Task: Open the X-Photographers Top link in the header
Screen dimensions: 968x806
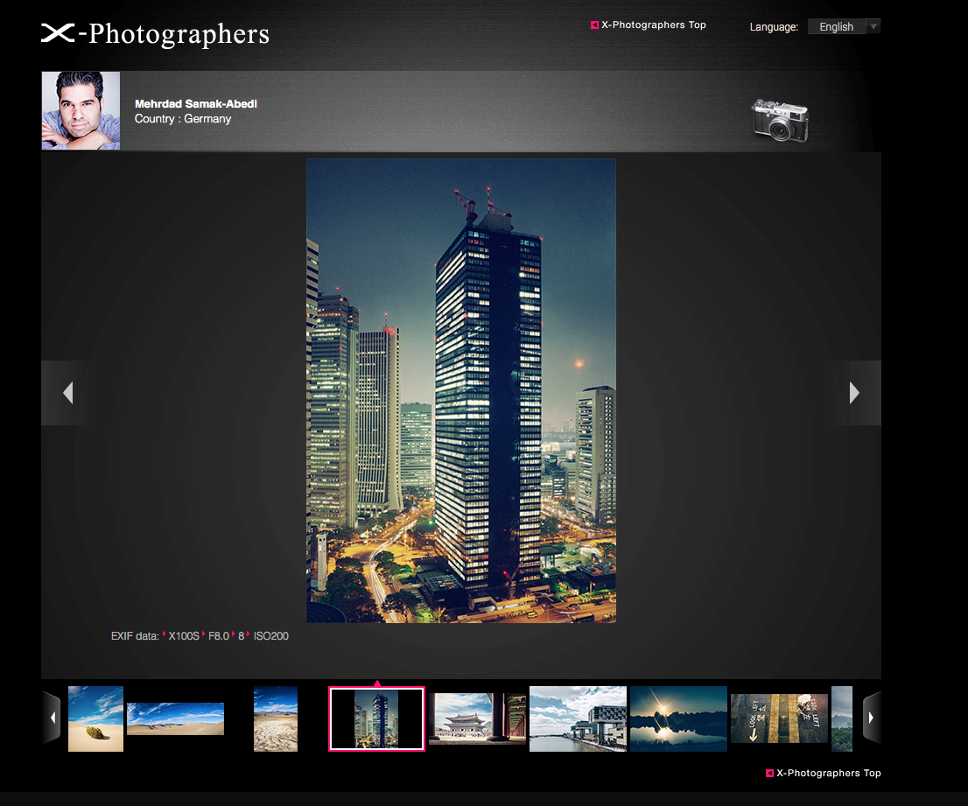Action: (653, 25)
